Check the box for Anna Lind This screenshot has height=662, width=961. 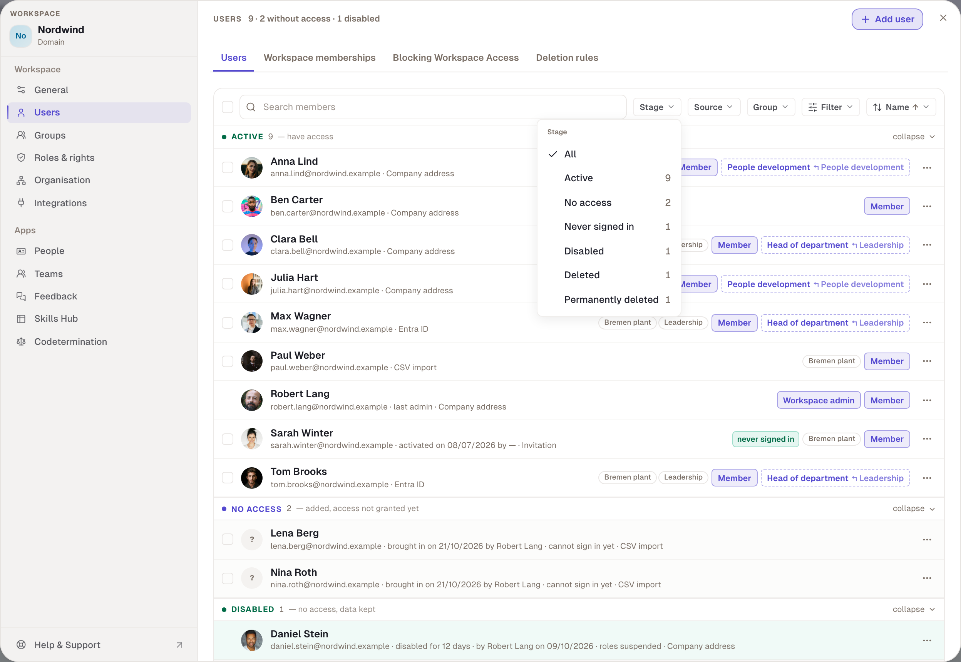click(x=228, y=167)
